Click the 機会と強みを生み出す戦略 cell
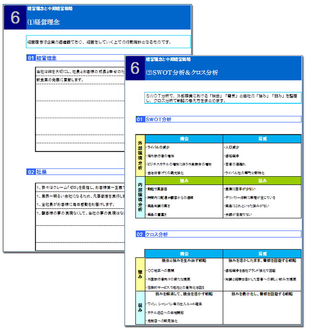 184,261
